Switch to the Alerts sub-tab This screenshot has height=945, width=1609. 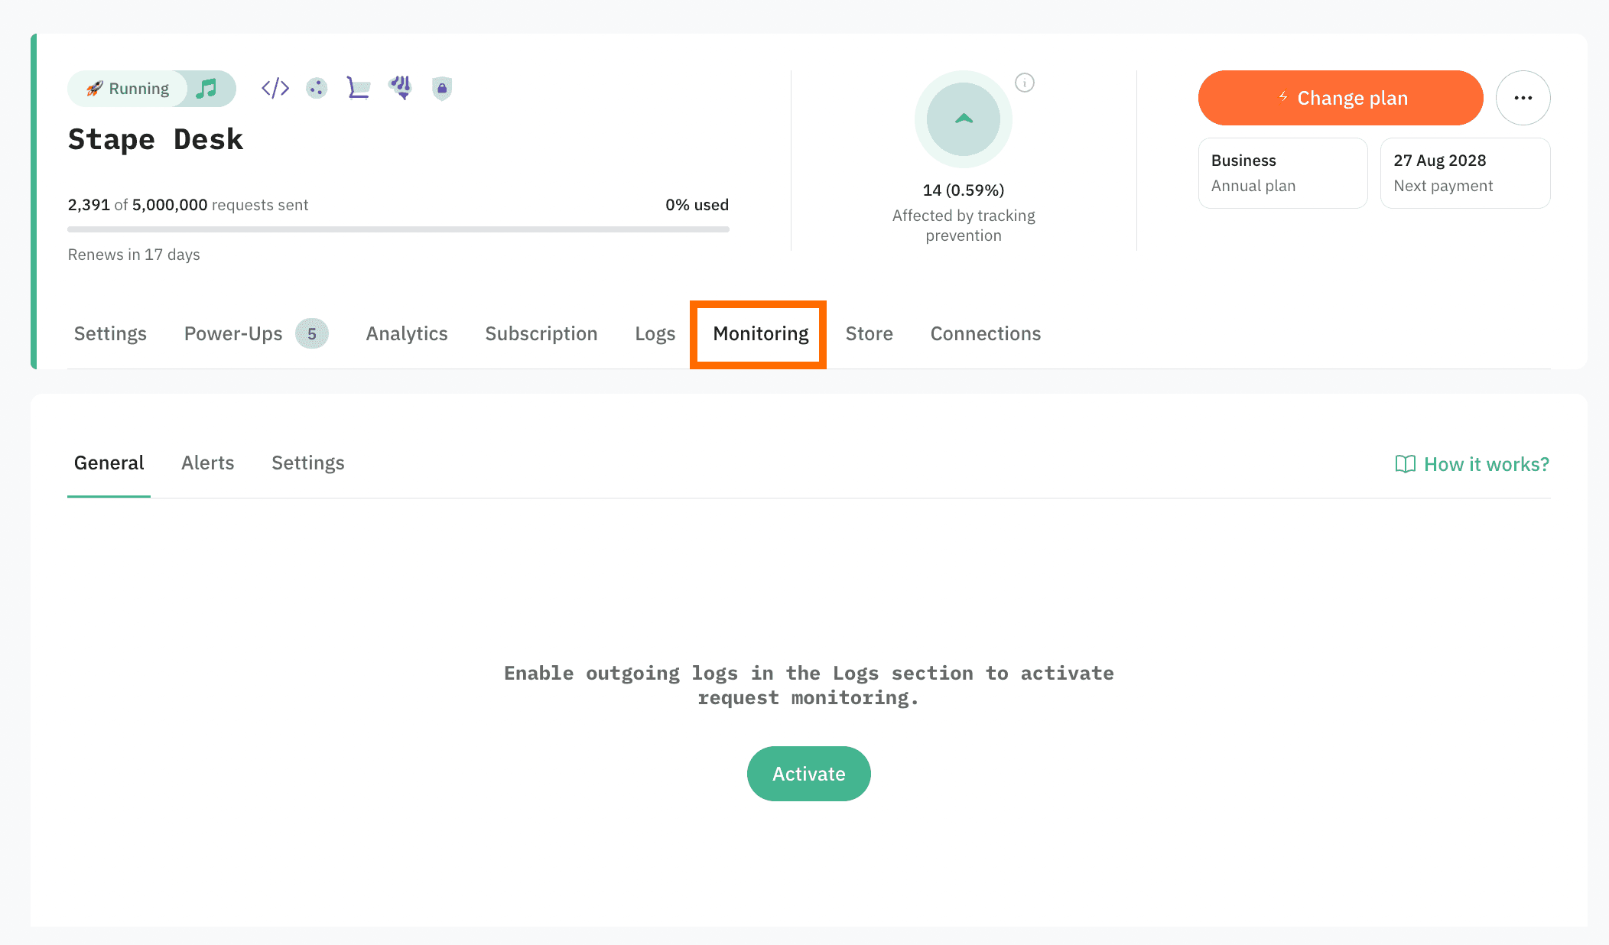pos(207,463)
